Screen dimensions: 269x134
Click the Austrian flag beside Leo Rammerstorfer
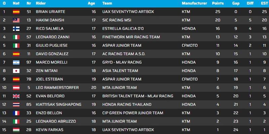pyautogui.click(x=16, y=88)
